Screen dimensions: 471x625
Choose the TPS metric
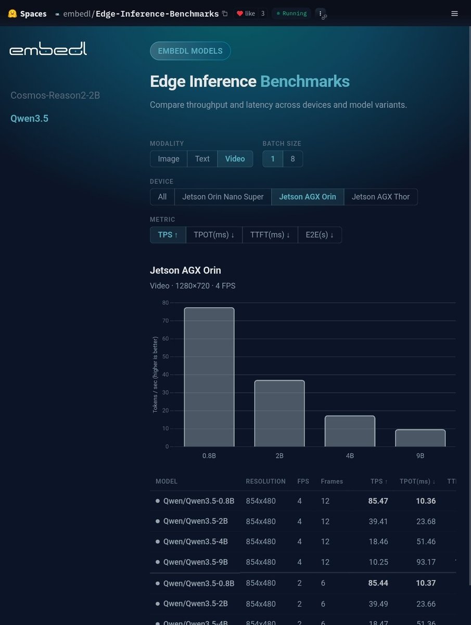tap(168, 235)
